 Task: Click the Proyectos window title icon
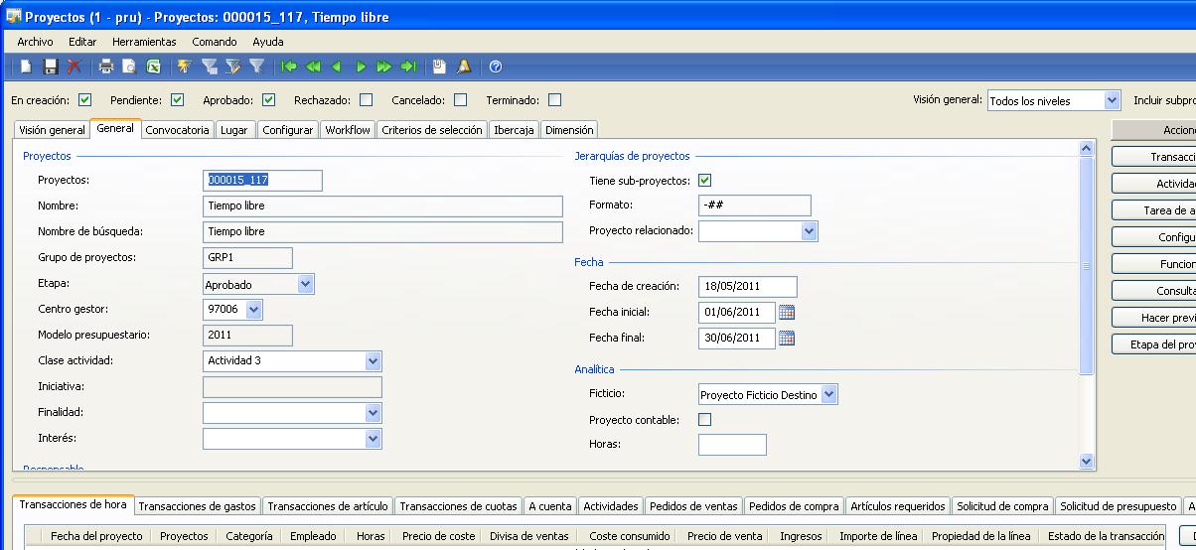14,16
